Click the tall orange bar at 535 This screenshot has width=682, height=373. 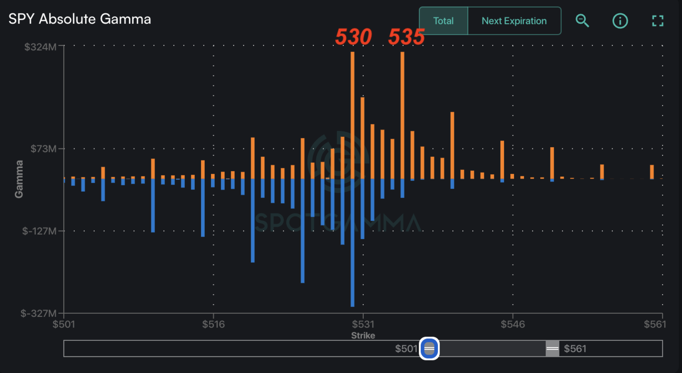click(x=402, y=114)
